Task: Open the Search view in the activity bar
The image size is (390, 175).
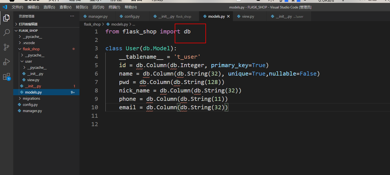Action: click(x=6, y=33)
